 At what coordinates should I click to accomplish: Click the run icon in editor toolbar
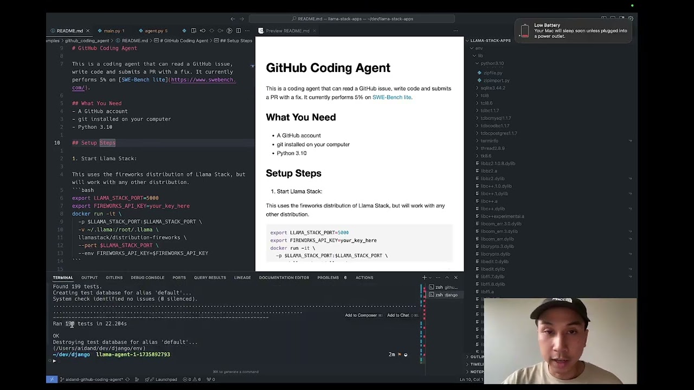point(229,31)
